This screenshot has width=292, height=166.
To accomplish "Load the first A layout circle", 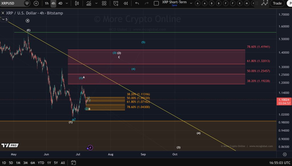I will coord(198,3).
